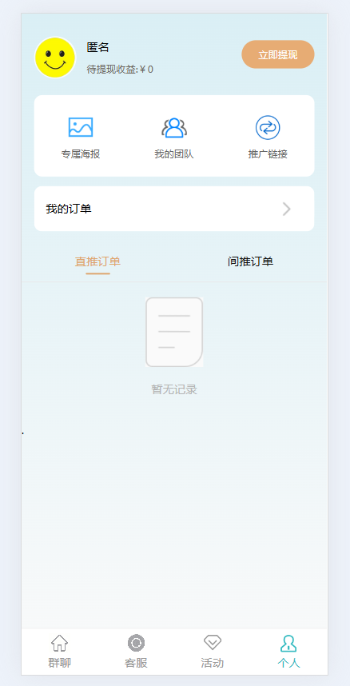Open the 专属海报 poster icon
This screenshot has width=350, height=686.
coord(81,127)
